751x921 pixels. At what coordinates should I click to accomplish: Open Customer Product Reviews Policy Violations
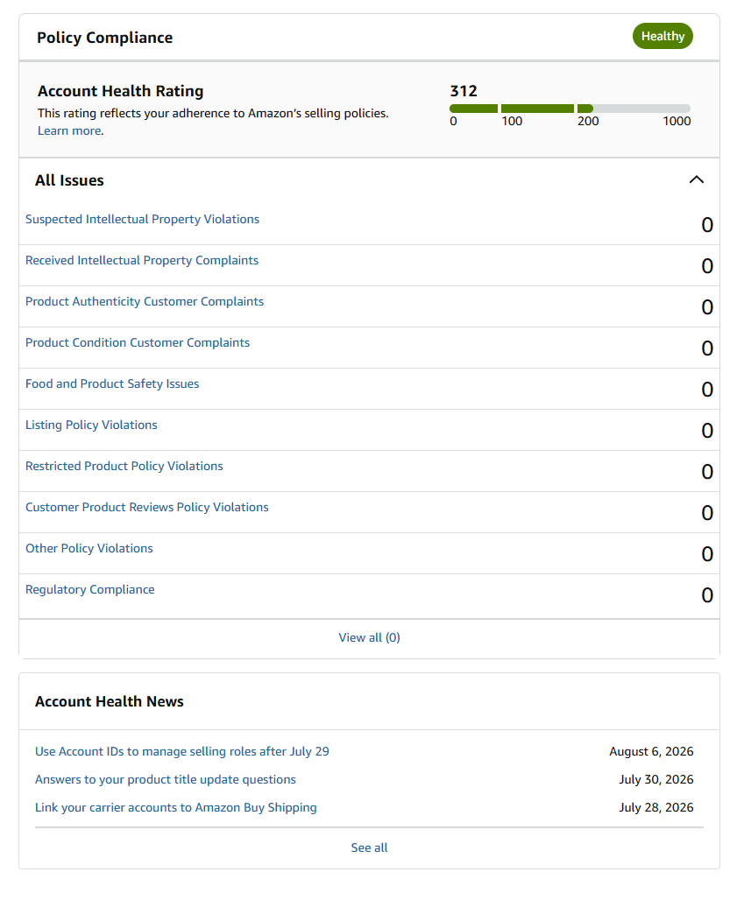(x=147, y=507)
